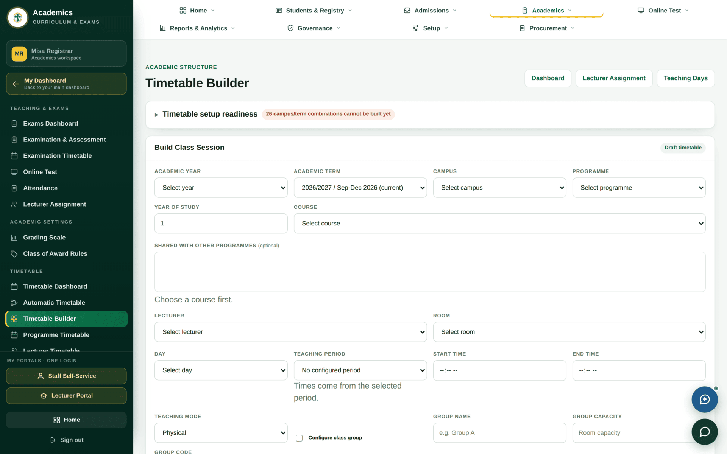This screenshot has width=727, height=454.
Task: Open the Select course dropdown
Action: coord(499,224)
